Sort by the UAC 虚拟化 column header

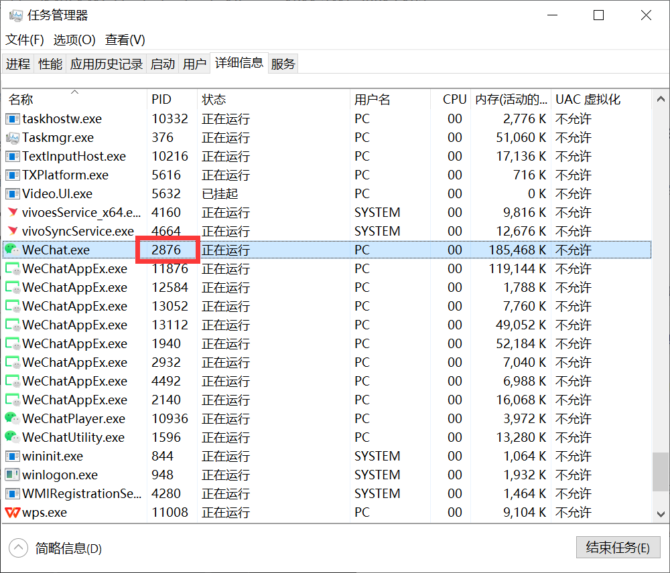[x=601, y=100]
